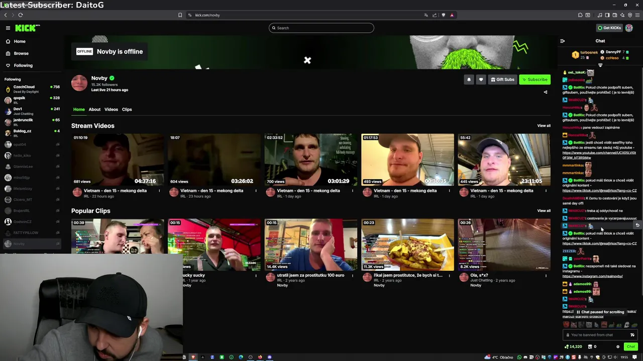Image resolution: width=643 pixels, height=361 pixels.
Task: Click the instagram.com/realnovby link in chat
Action: click(592, 276)
